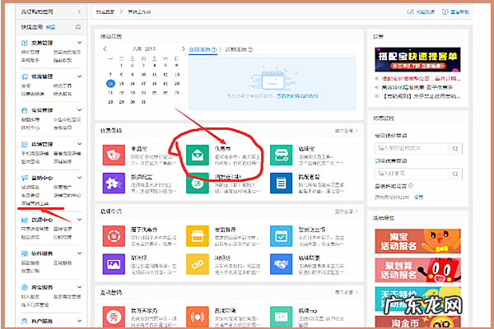Click the 宝贝管理 bag icon in sidebar
This screenshot has height=329, width=494.
point(24,110)
